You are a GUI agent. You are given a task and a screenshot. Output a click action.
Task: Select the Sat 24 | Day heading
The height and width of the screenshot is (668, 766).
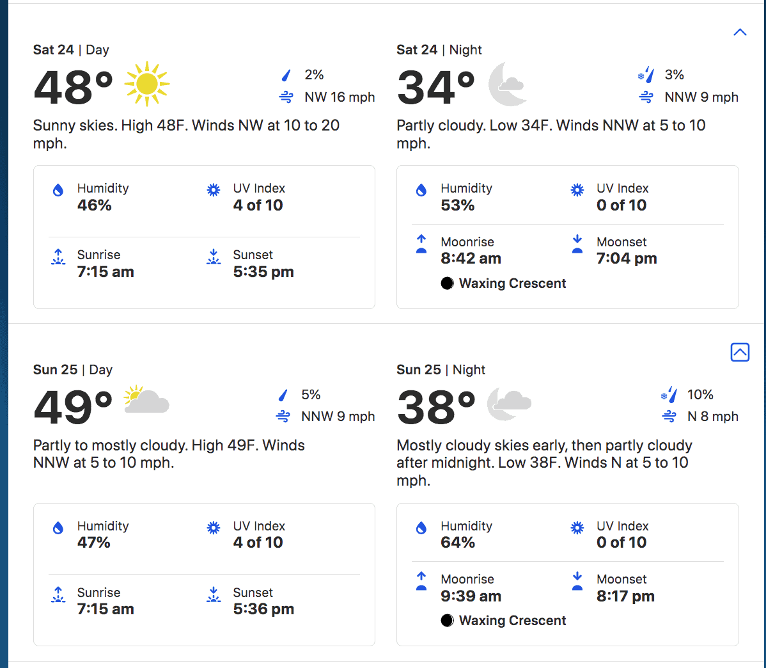point(71,50)
